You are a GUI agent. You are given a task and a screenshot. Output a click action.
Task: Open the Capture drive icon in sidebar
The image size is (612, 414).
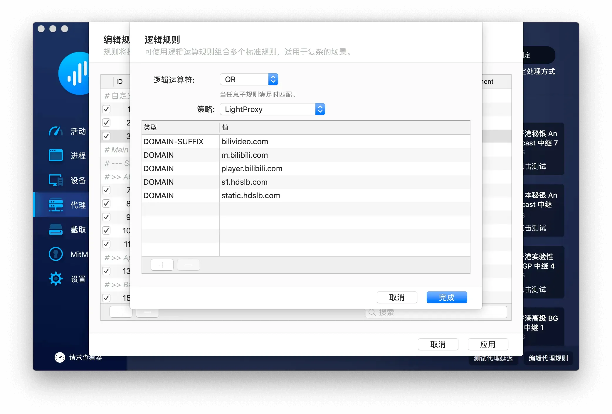[x=56, y=229]
